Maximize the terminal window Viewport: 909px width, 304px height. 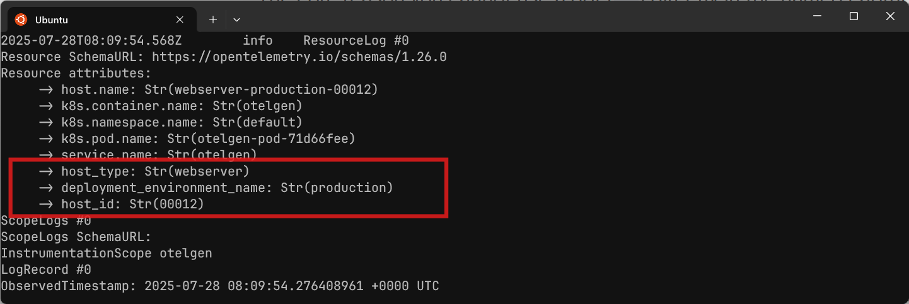pos(854,17)
